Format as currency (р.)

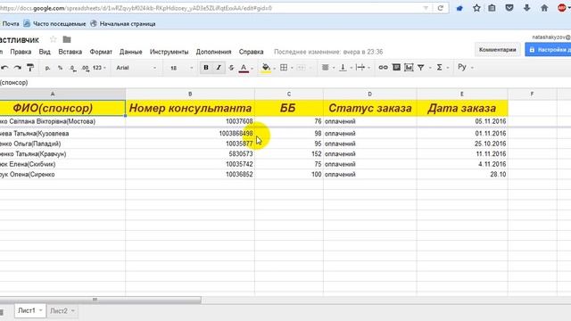tap(47, 68)
